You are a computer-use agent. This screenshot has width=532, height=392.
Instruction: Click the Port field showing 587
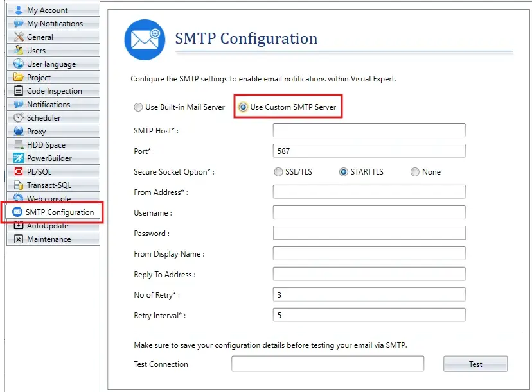pyautogui.click(x=369, y=151)
